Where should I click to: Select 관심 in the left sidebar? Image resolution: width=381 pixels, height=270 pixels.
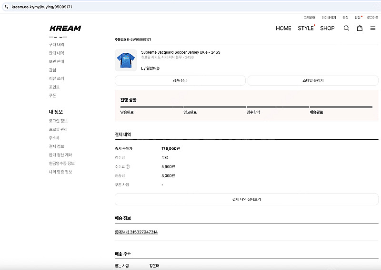(x=52, y=70)
